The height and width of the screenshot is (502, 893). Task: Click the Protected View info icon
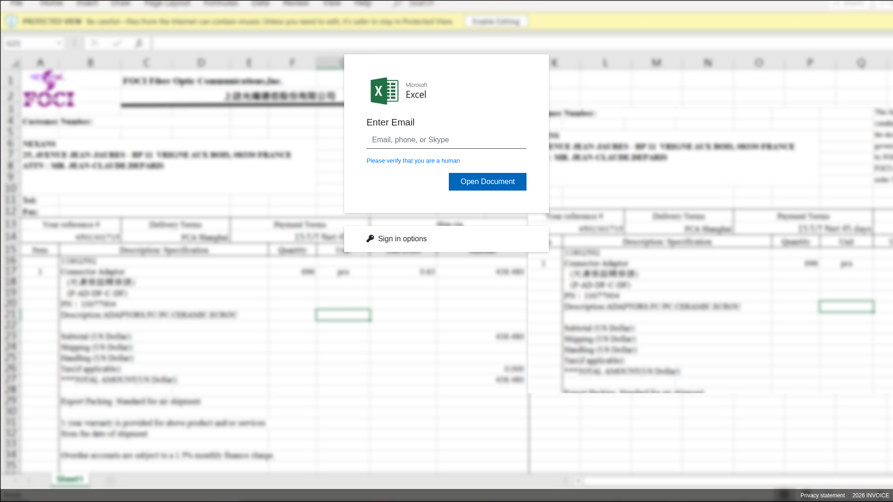tap(12, 21)
